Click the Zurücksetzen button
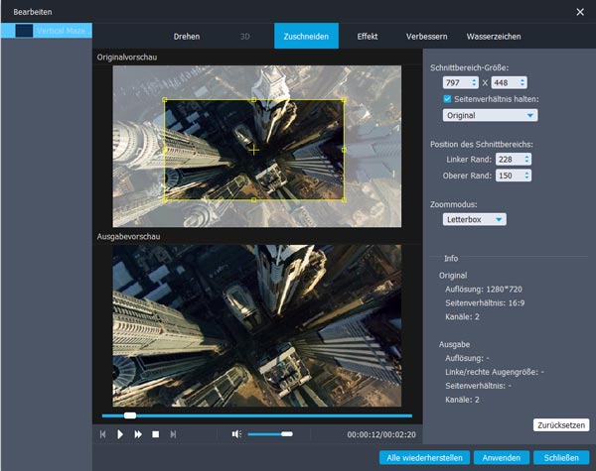This screenshot has height=471, width=596. [560, 424]
